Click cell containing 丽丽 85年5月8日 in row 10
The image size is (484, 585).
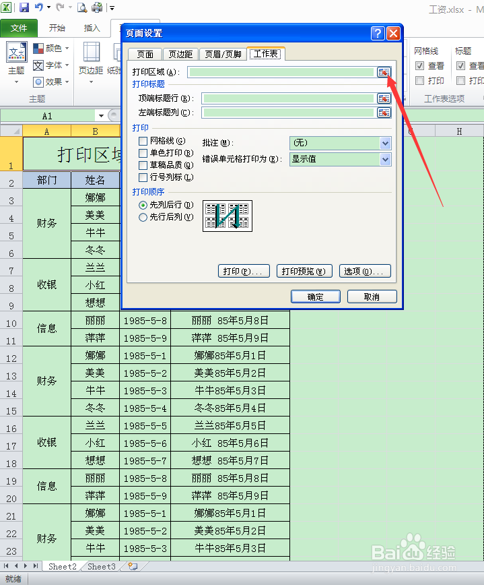(x=230, y=320)
